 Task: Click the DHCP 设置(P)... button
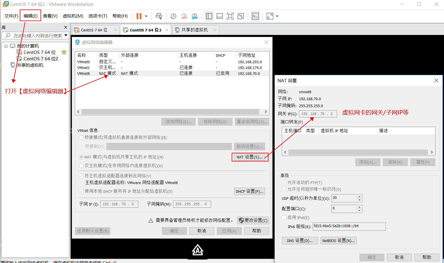pyautogui.click(x=250, y=191)
